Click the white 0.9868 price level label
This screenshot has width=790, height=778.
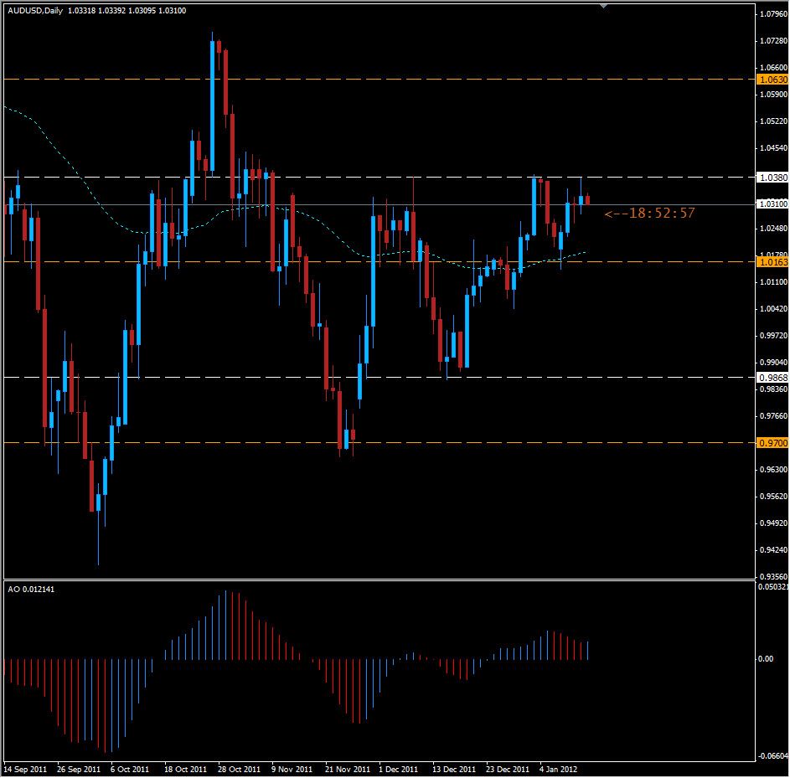point(770,377)
